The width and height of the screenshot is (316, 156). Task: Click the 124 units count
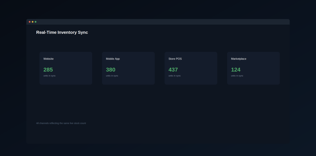(x=236, y=70)
